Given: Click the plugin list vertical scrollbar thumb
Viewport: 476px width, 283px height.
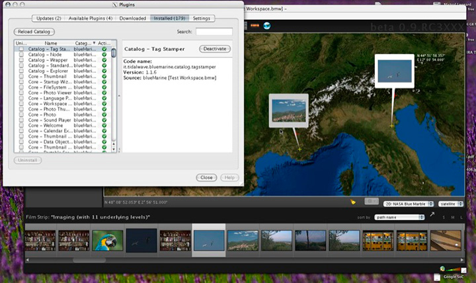Looking at the screenshot, I should pyautogui.click(x=114, y=52).
